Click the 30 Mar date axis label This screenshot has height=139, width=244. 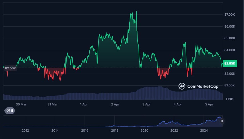(21, 104)
